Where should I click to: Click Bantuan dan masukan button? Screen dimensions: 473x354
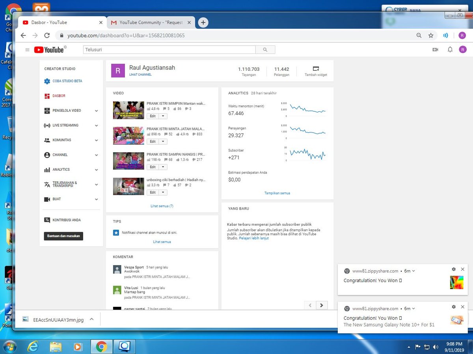[63, 236]
